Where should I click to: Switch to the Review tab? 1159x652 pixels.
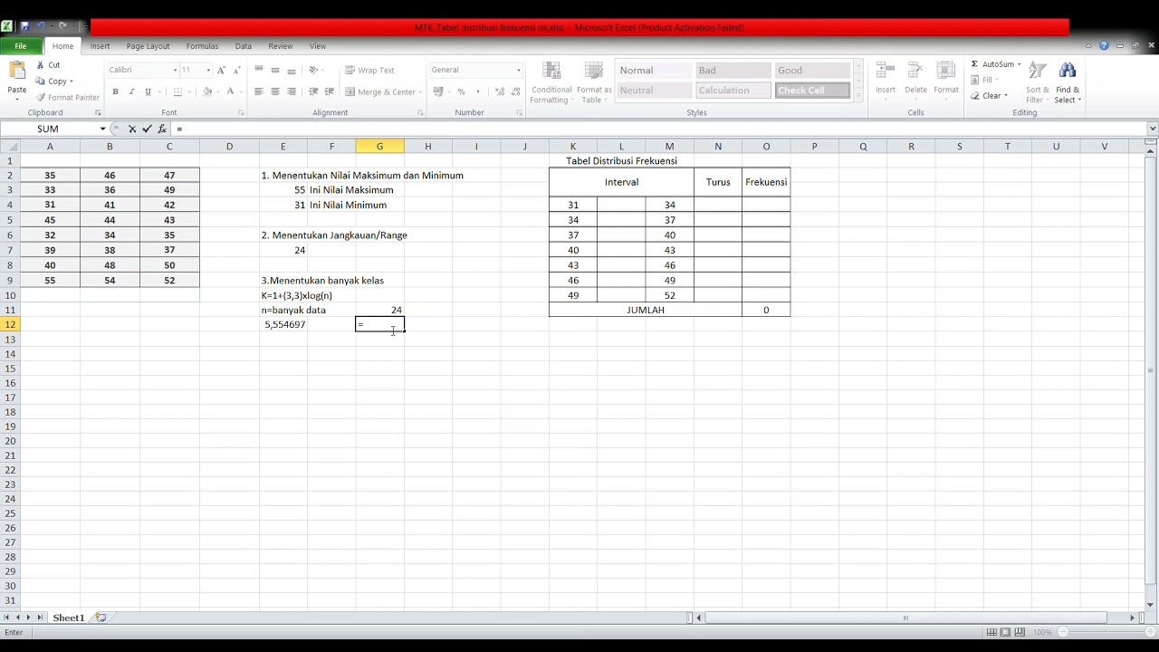(x=281, y=46)
